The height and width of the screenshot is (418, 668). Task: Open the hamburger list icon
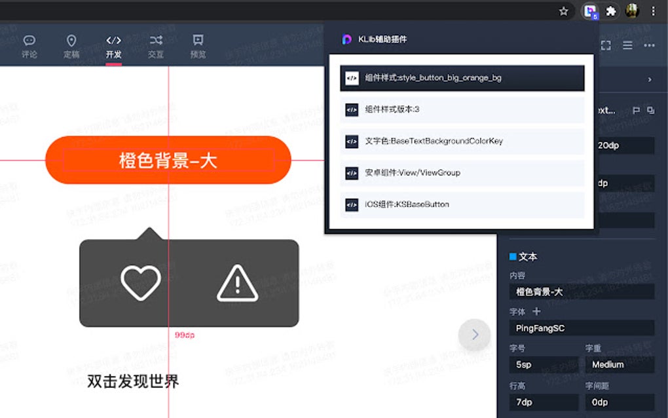tap(627, 45)
